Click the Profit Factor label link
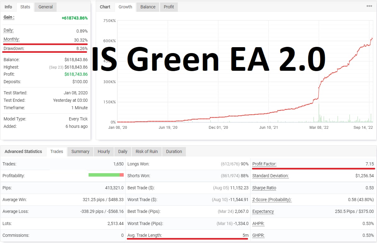377x243 pixels. (x=264, y=164)
